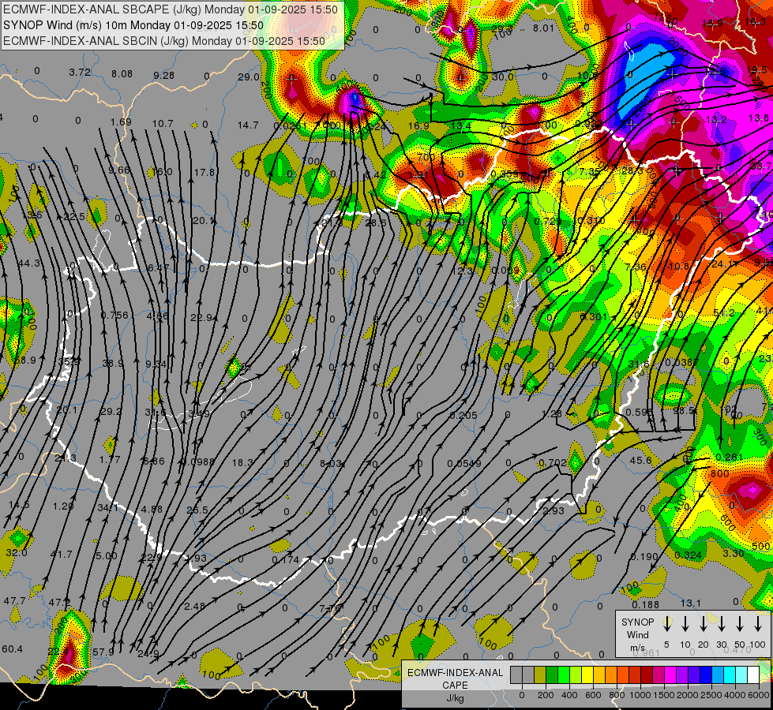Image resolution: width=773 pixels, height=710 pixels.
Task: Click the map value '57.9'
Action: coord(103,652)
